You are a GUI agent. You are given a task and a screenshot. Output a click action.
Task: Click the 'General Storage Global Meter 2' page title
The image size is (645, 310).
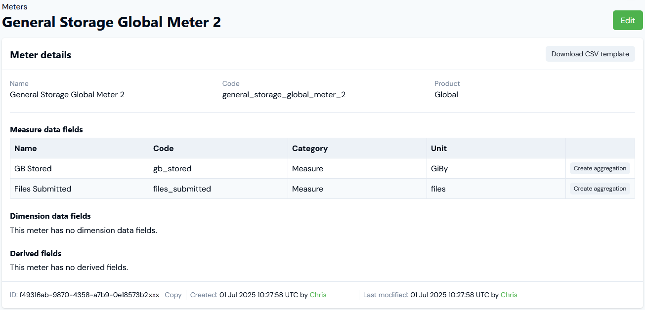pyautogui.click(x=112, y=22)
